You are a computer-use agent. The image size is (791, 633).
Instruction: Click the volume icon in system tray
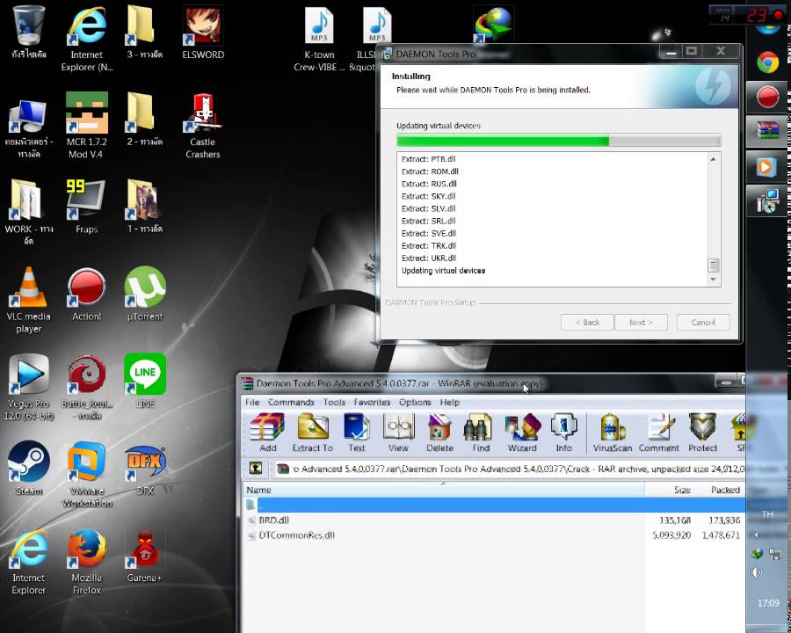point(756,572)
